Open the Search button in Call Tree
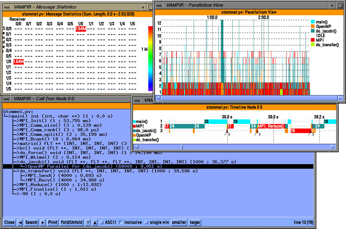 [31, 222]
